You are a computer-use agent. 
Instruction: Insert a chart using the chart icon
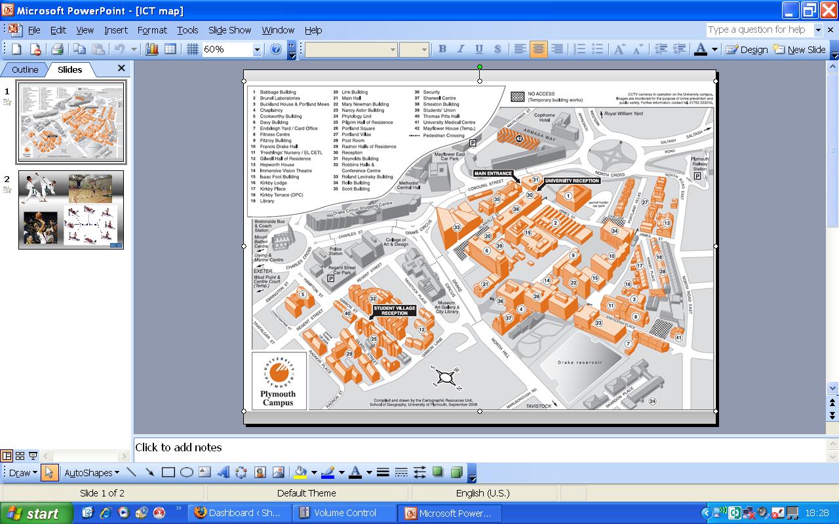(152, 49)
